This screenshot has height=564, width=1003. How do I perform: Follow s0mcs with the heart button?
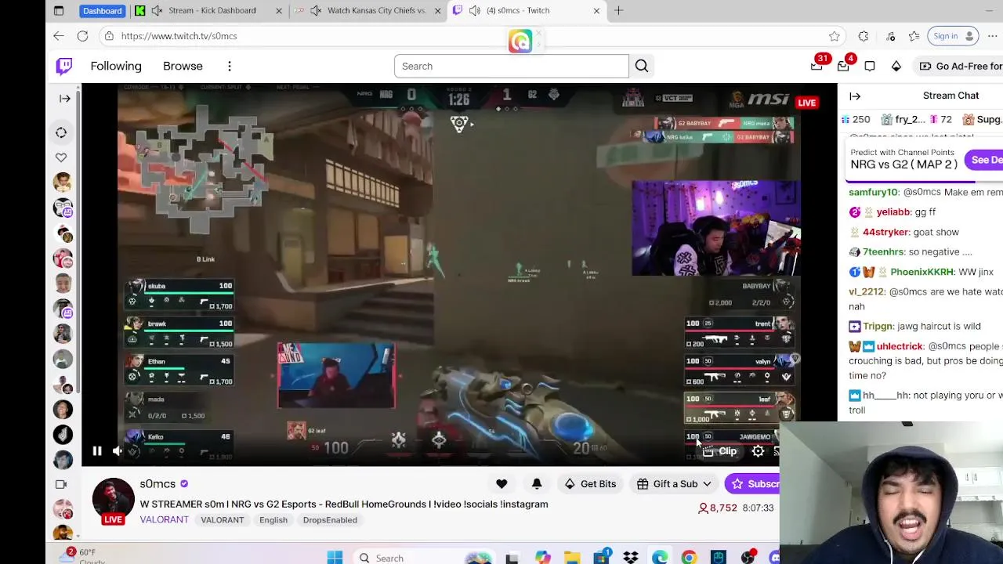[x=501, y=484]
